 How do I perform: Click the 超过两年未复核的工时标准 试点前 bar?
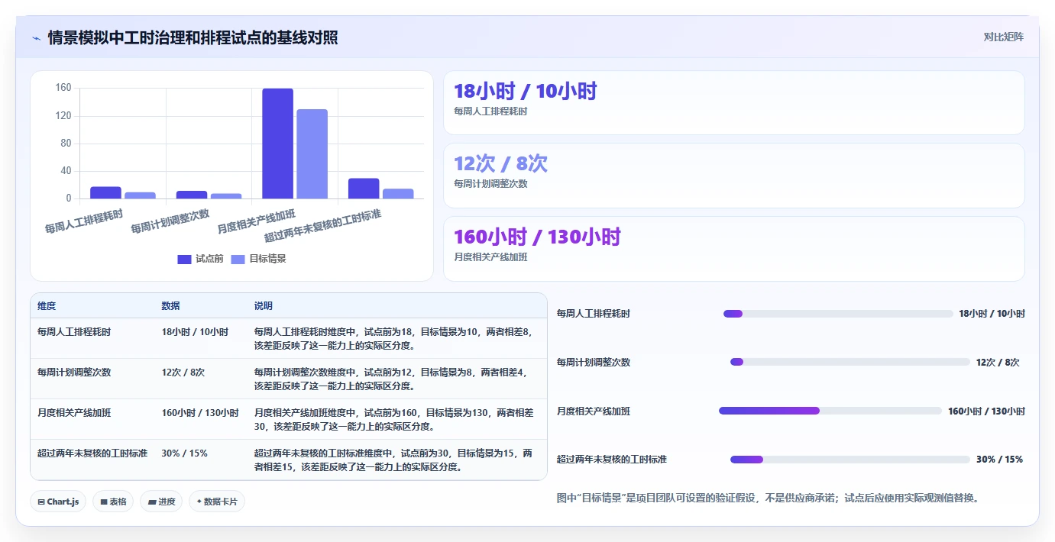(x=364, y=189)
